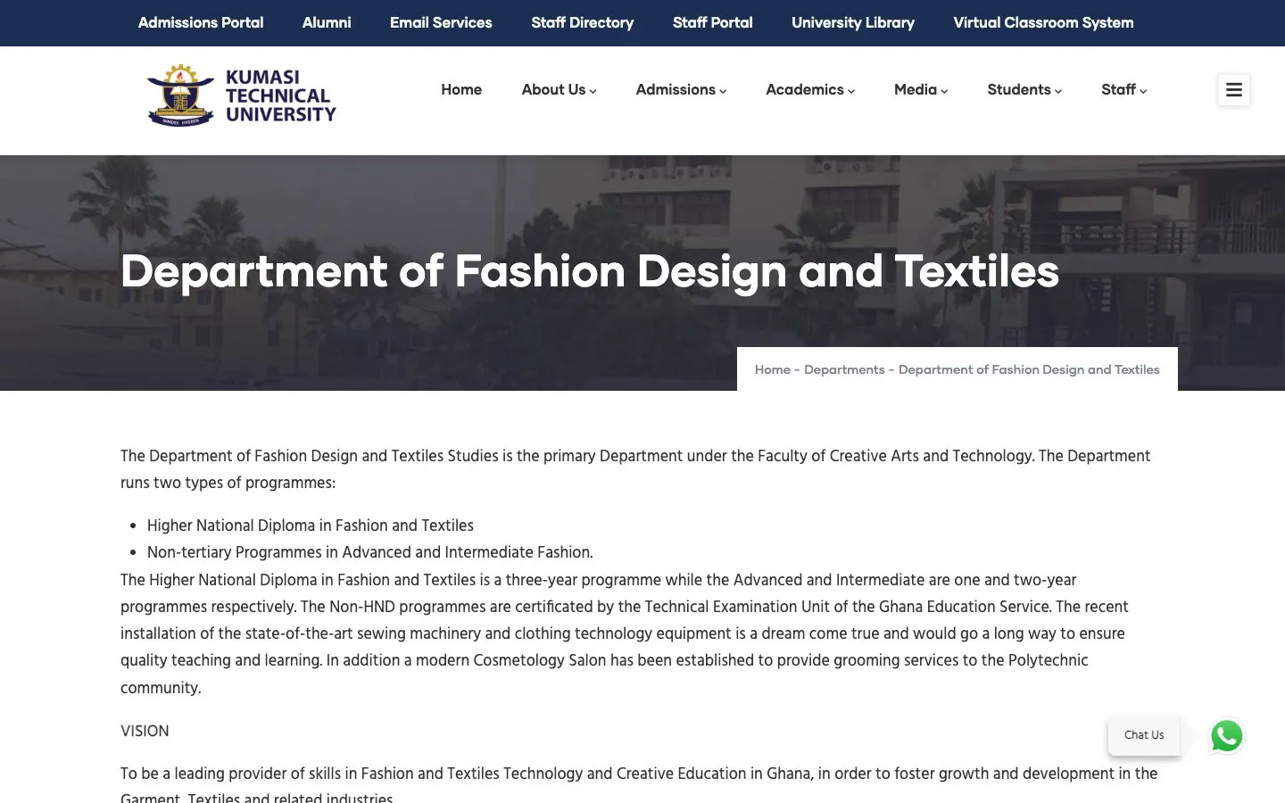
Task: Expand the Students dropdown menu
Action: [x=1024, y=89]
